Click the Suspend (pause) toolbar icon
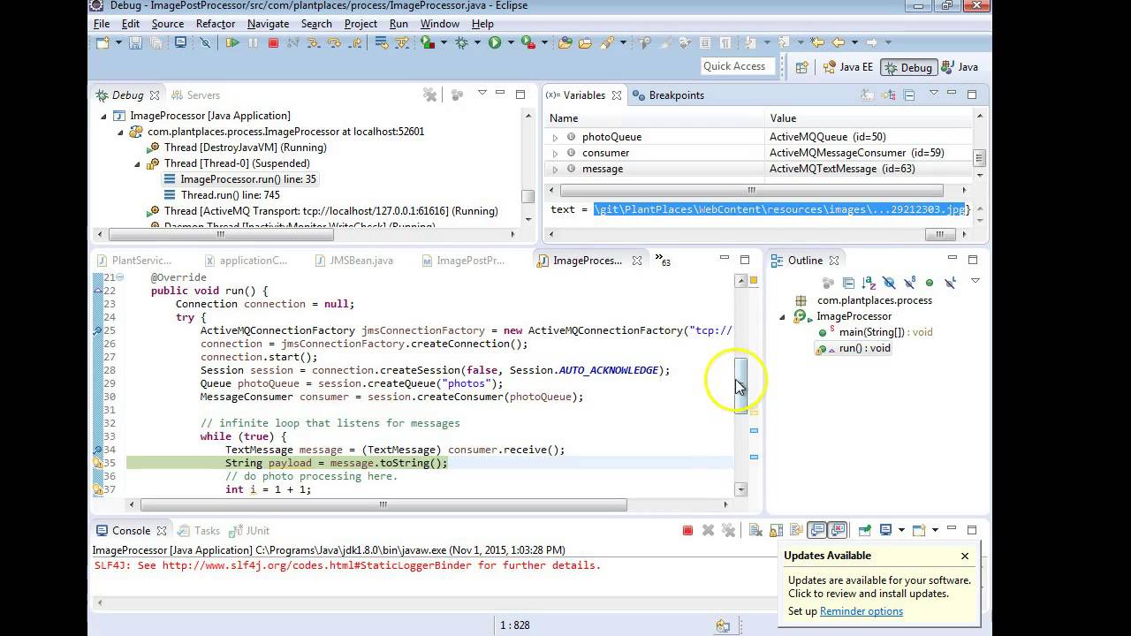 pos(253,42)
